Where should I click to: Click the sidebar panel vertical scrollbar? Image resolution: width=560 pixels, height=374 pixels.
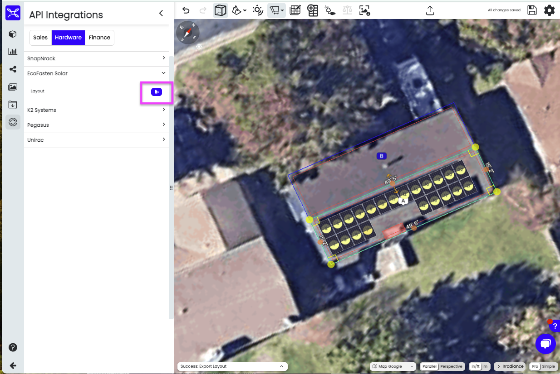(x=171, y=188)
